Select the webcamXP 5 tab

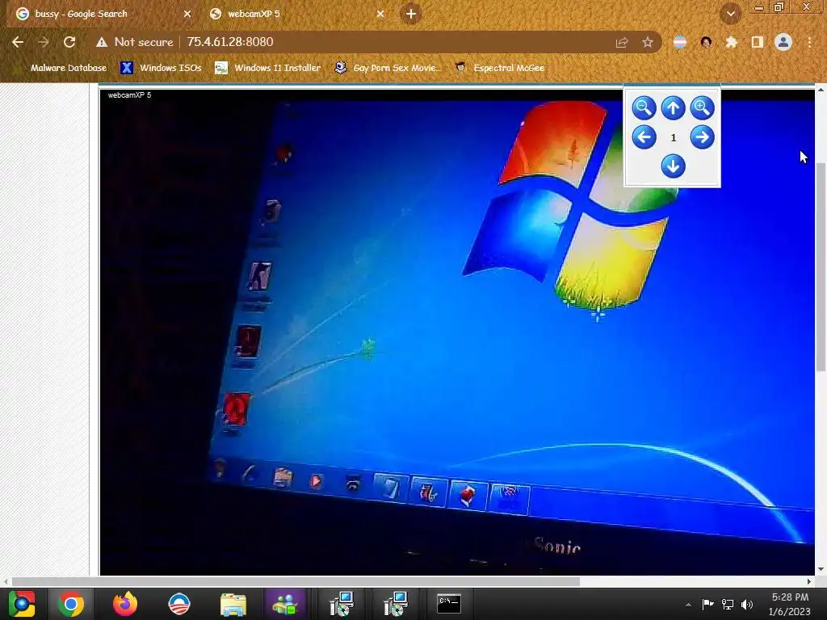click(x=296, y=14)
